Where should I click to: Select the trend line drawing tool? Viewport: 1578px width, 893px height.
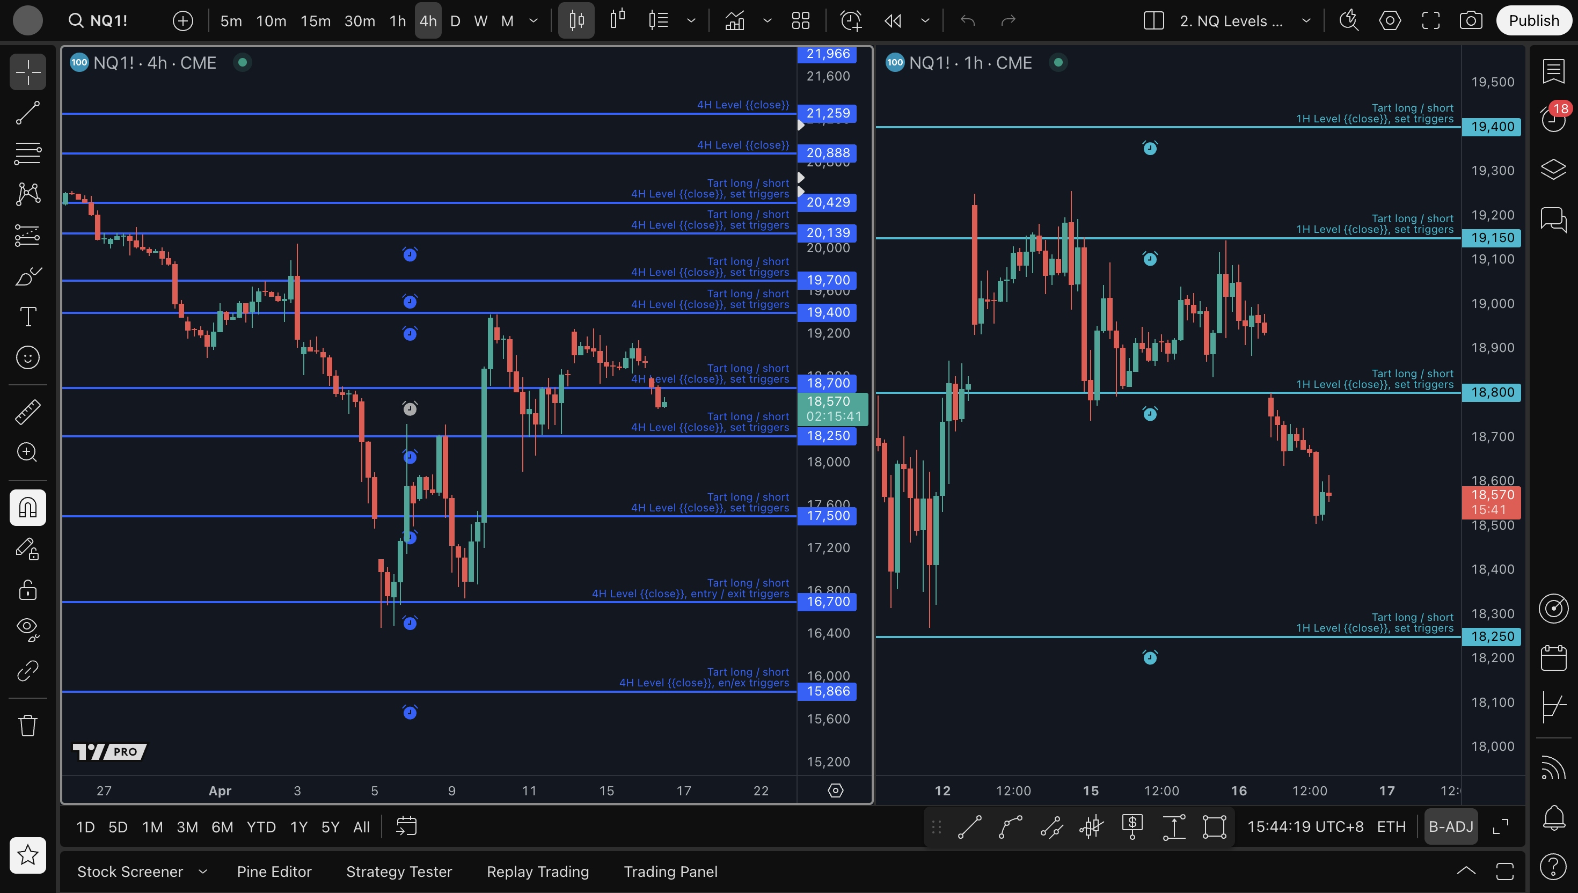click(x=27, y=113)
